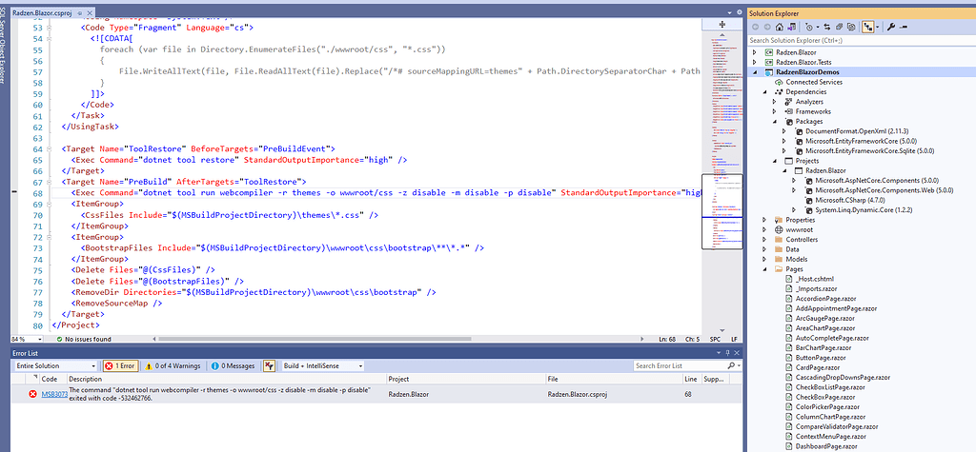The height and width of the screenshot is (452, 976).
Task: Collapse the Dependencies node
Action: click(765, 92)
